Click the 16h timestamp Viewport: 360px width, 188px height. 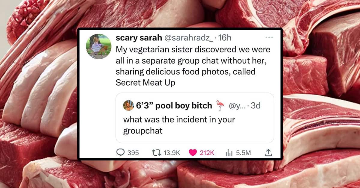[225, 38]
